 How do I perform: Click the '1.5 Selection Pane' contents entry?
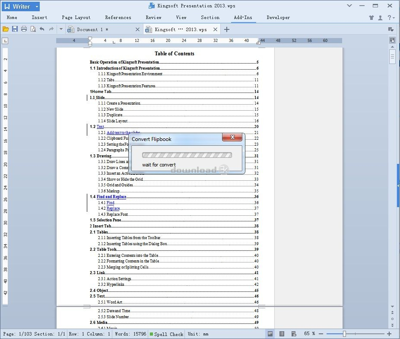tap(174, 220)
